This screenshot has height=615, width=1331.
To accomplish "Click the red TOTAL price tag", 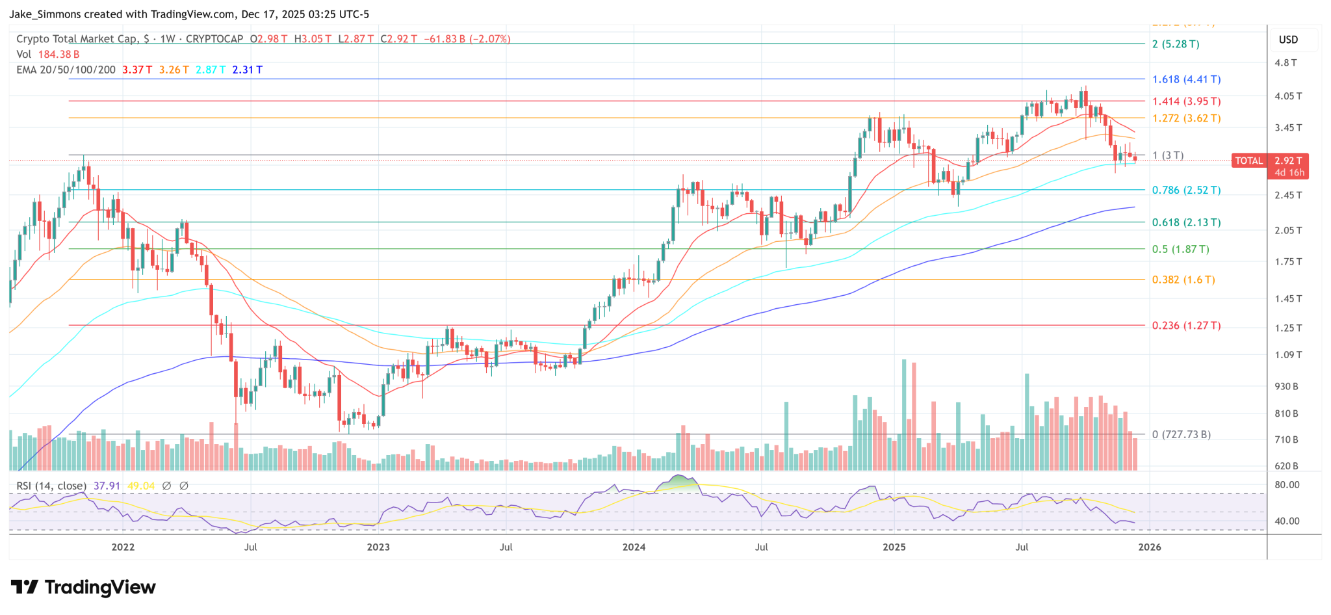I will (1248, 161).
